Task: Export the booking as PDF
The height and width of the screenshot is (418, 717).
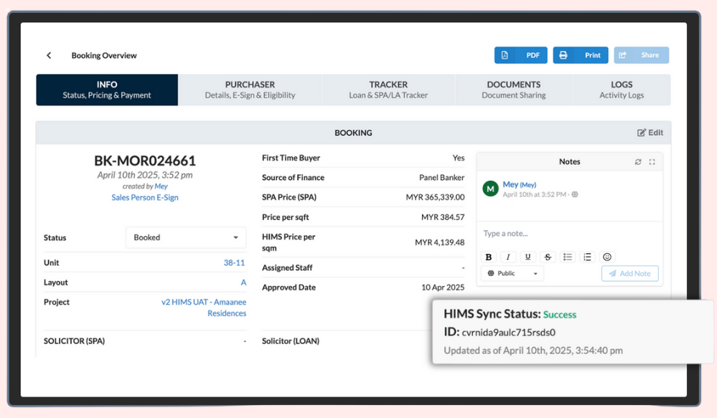Action: click(x=520, y=55)
